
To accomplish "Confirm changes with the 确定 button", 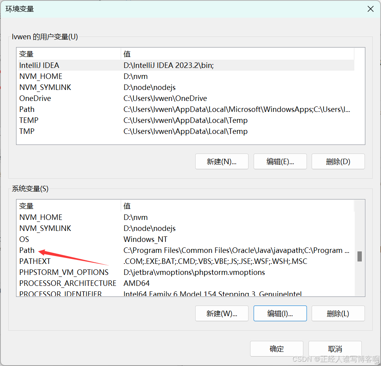I will pyautogui.click(x=276, y=349).
